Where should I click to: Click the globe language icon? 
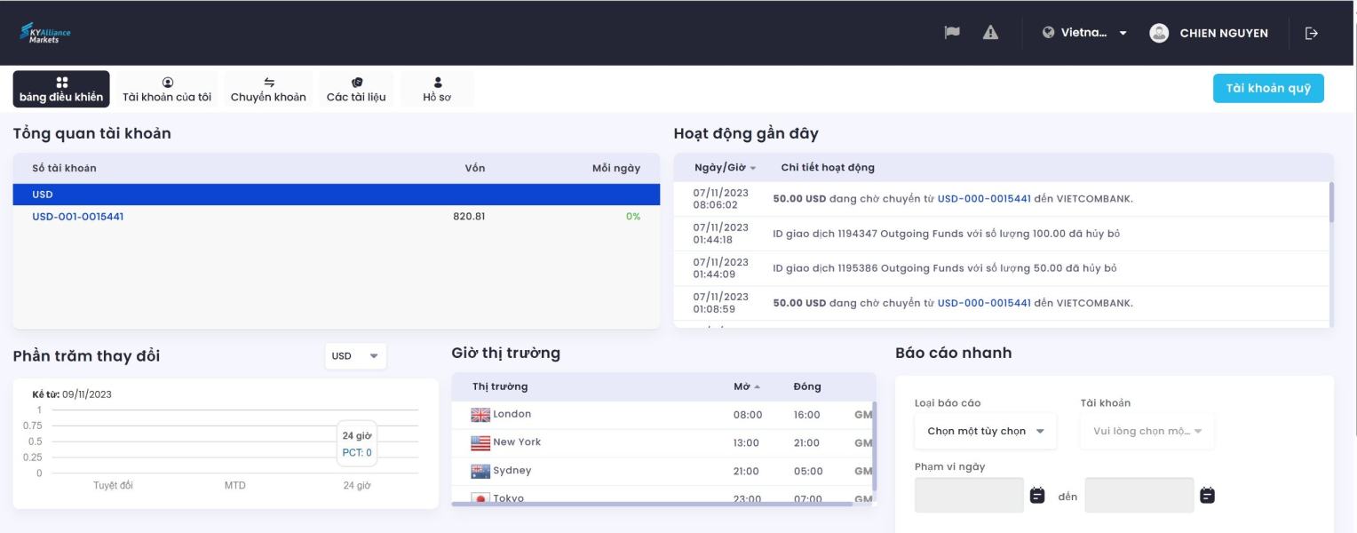click(x=1048, y=33)
